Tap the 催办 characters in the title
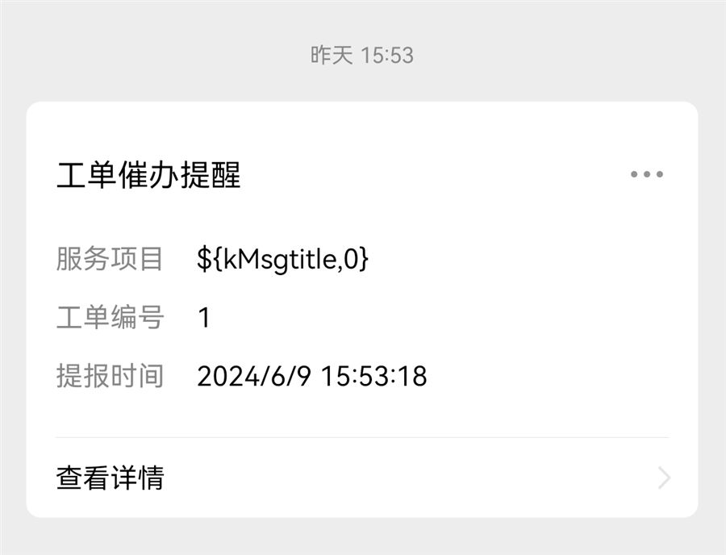This screenshot has width=726, height=555. pyautogui.click(x=148, y=175)
